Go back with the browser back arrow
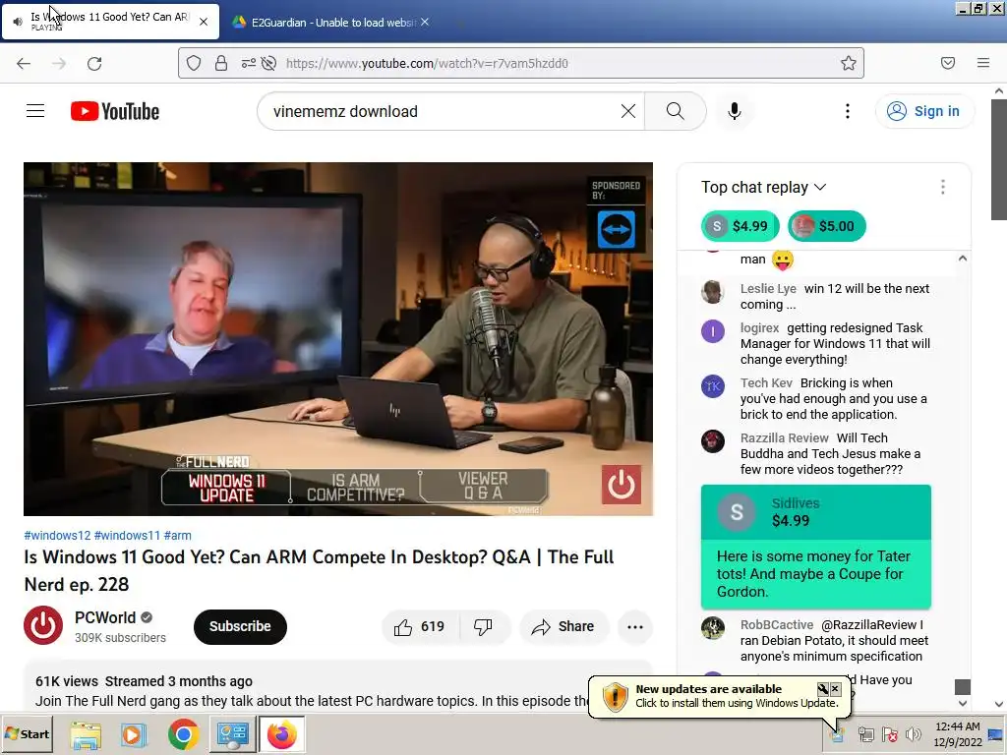Viewport: 1007px width, 755px height. pos(24,63)
